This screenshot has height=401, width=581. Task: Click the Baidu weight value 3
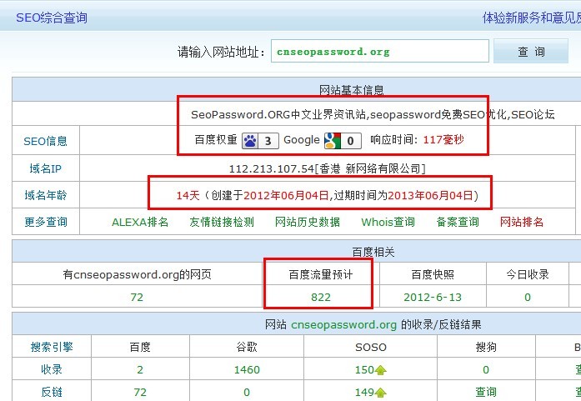coord(268,141)
